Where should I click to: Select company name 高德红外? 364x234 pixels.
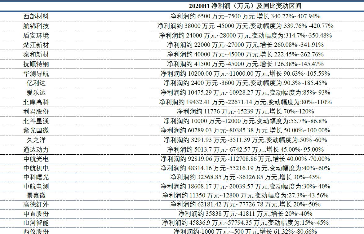point(36,205)
